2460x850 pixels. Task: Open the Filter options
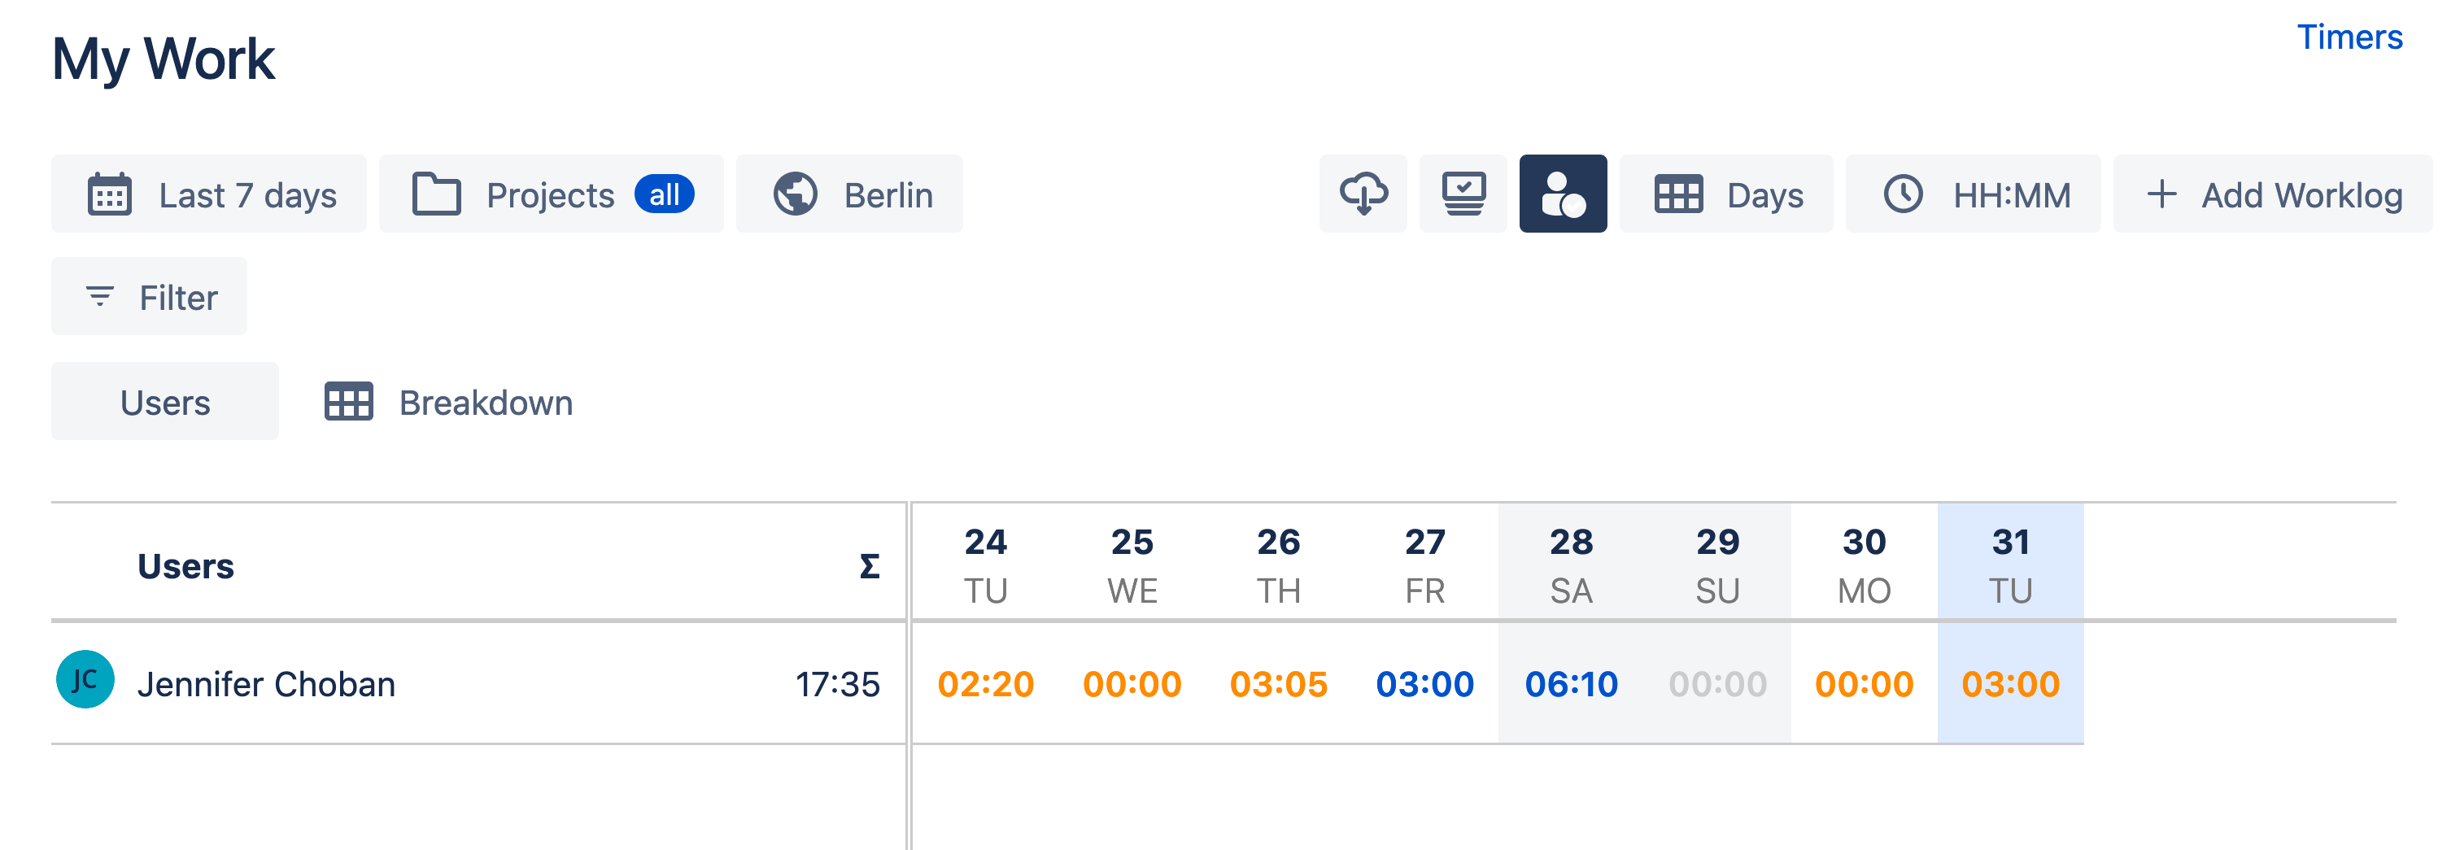pos(149,297)
